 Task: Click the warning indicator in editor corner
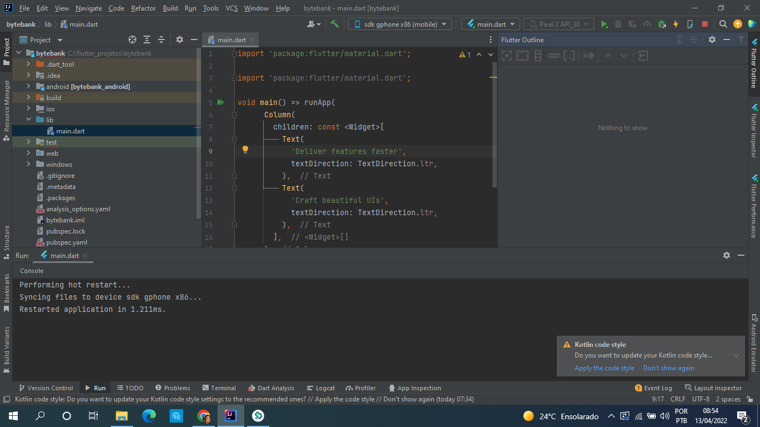(465, 54)
